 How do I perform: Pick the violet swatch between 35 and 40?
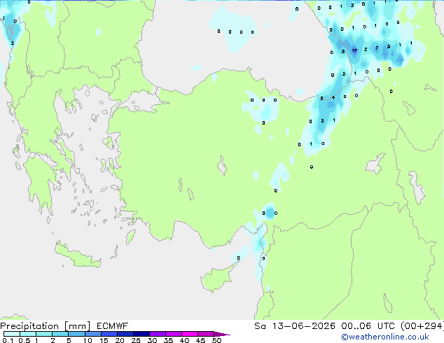174,334
